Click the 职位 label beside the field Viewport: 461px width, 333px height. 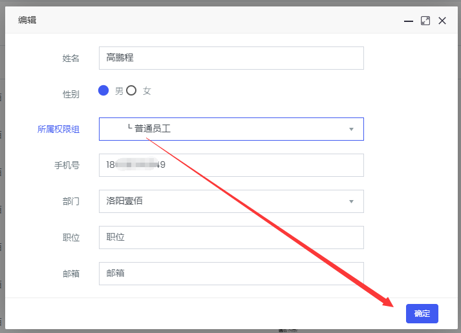coord(71,237)
